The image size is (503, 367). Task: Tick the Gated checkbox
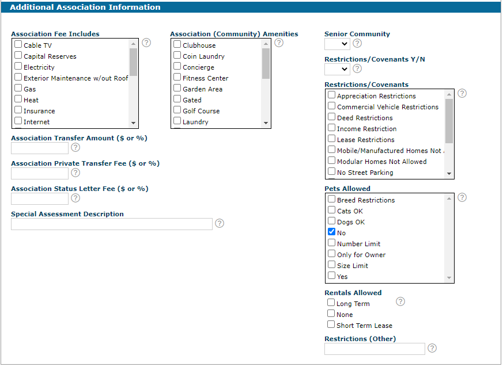click(177, 98)
